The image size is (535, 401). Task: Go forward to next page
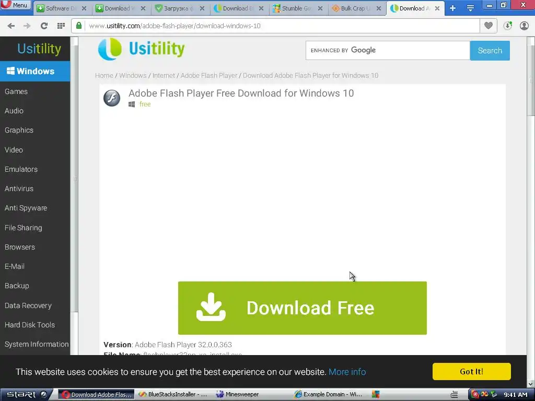(27, 26)
